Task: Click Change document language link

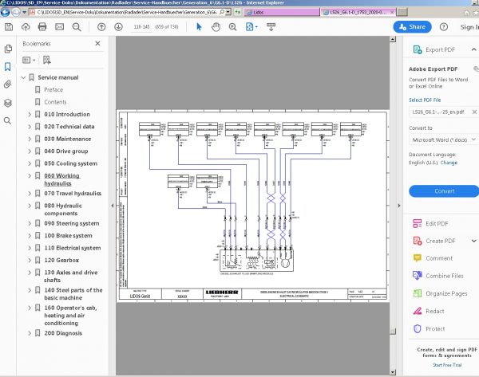Action: 449,162
